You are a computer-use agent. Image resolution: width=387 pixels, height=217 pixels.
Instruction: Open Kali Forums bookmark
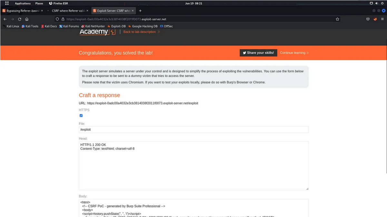coord(69,26)
